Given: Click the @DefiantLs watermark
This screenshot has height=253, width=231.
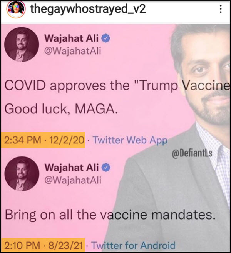Looking at the screenshot, I should (x=192, y=153).
